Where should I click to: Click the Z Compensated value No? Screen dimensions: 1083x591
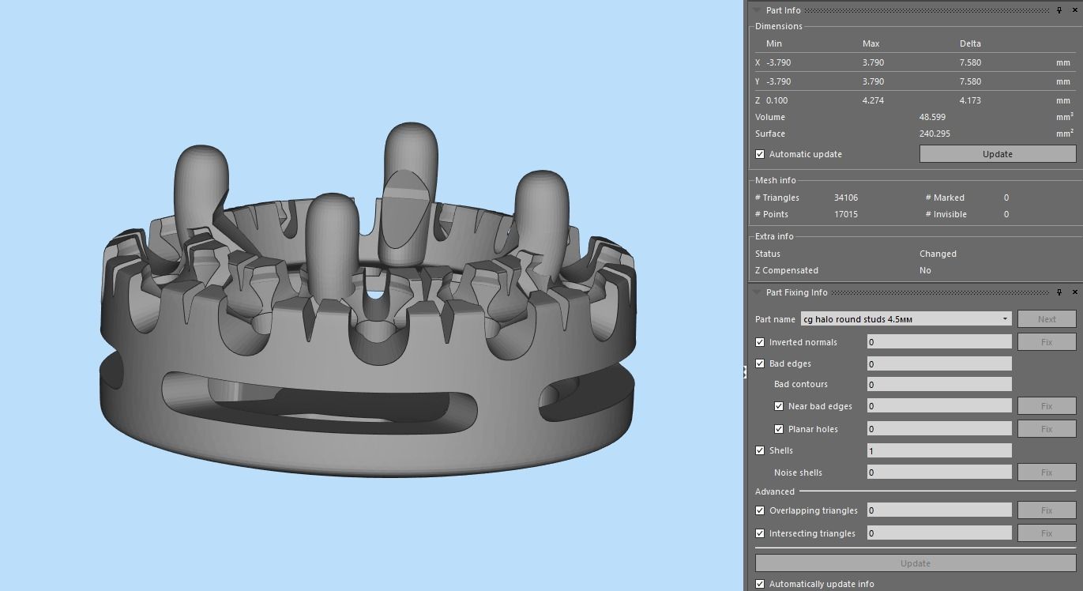(x=925, y=270)
